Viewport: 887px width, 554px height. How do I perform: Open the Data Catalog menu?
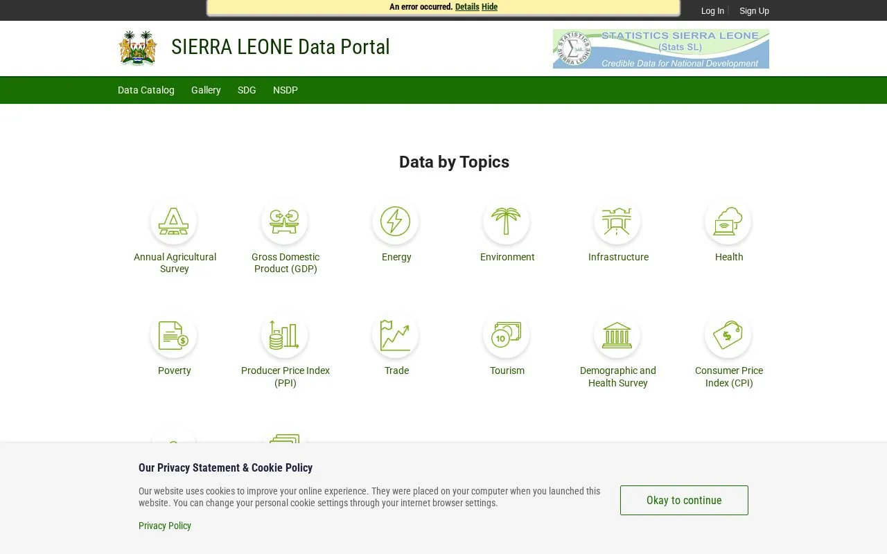pos(146,90)
